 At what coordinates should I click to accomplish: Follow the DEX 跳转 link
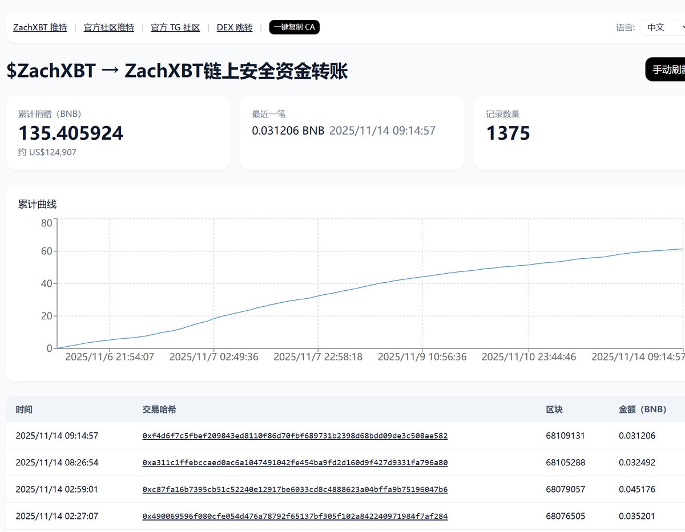pyautogui.click(x=235, y=27)
